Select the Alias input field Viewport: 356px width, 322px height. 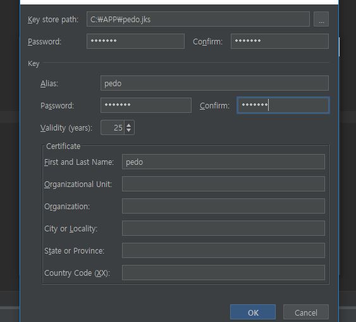pos(214,83)
